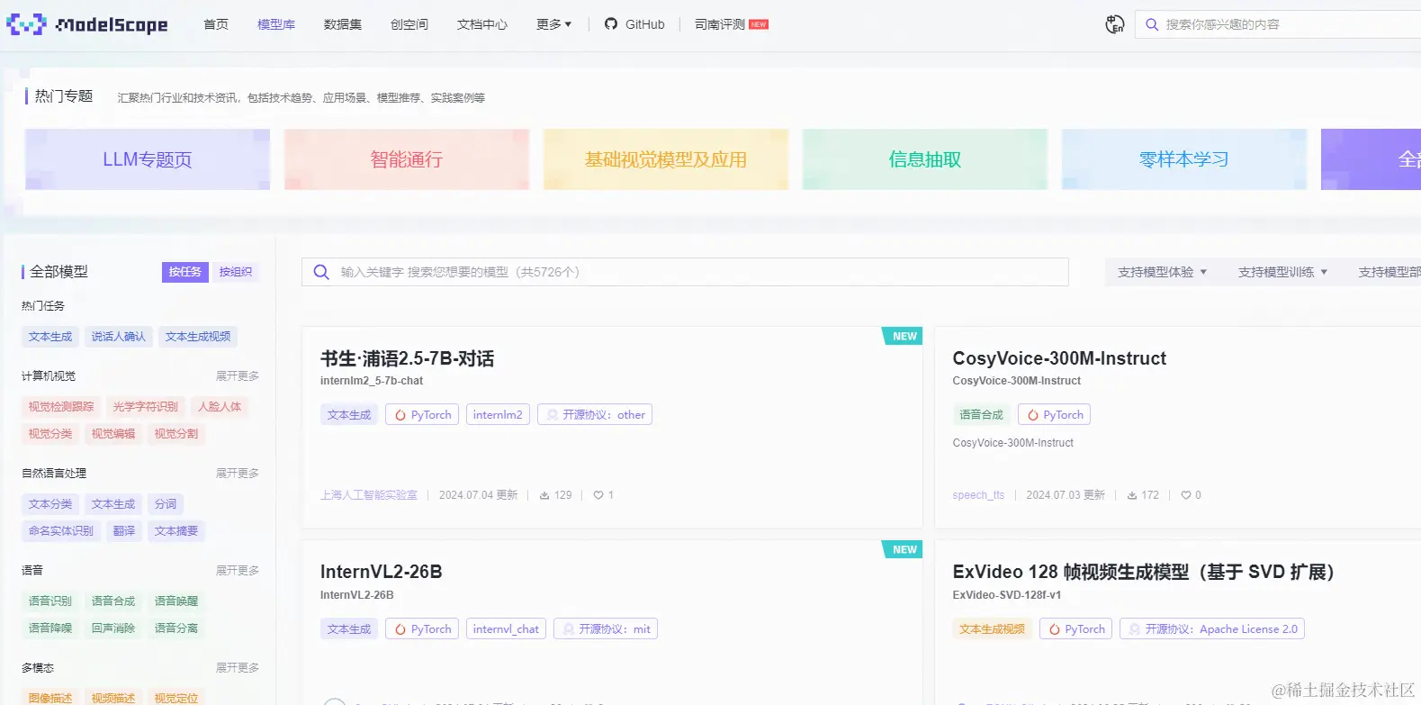The image size is (1421, 705).
Task: Click the PyTorch tag on the ExVideo card
Action: tap(1075, 629)
